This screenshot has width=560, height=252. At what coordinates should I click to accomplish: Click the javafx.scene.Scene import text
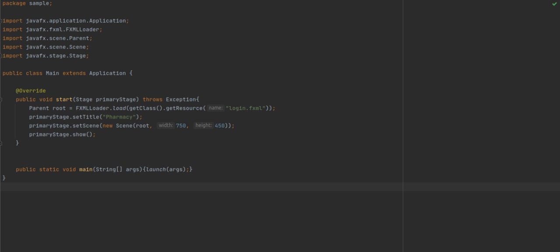pyautogui.click(x=57, y=47)
